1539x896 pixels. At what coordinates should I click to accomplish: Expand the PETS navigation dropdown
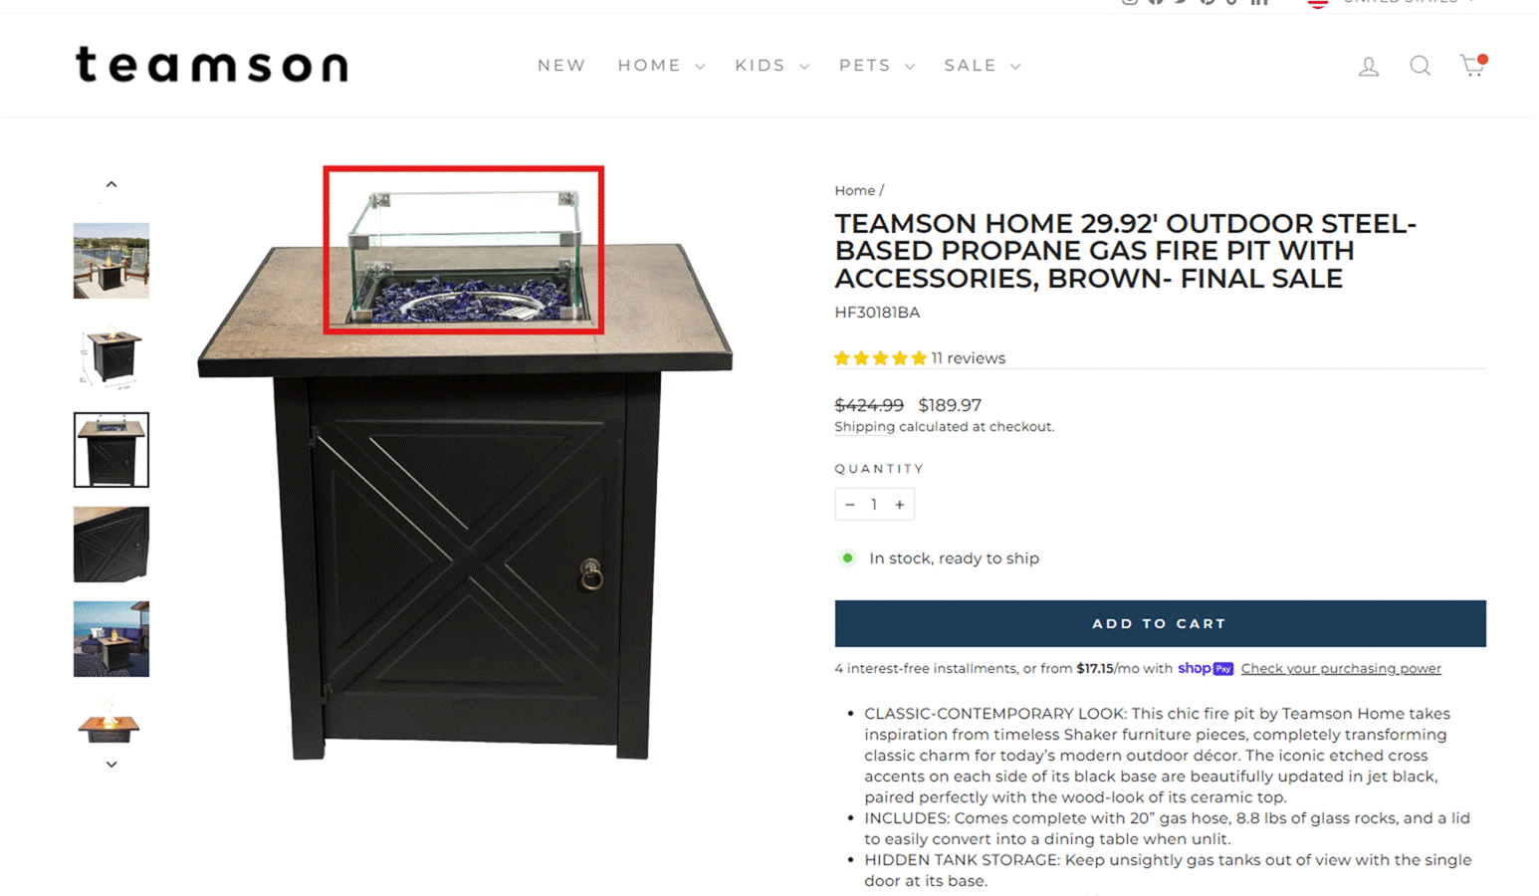coord(876,66)
